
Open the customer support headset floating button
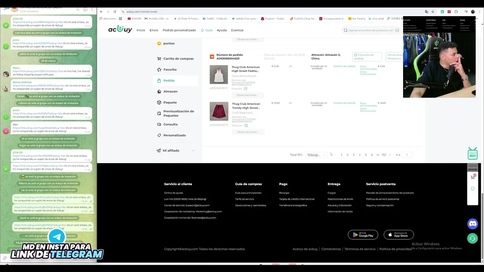pyautogui.click(x=473, y=239)
